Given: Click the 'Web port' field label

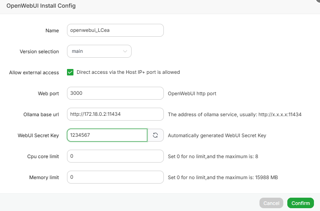Looking at the screenshot, I should pyautogui.click(x=48, y=94).
